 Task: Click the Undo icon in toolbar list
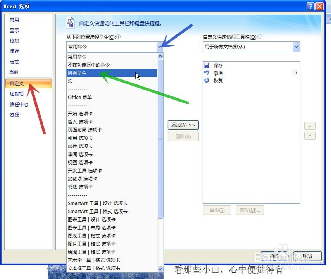pyautogui.click(x=207, y=73)
